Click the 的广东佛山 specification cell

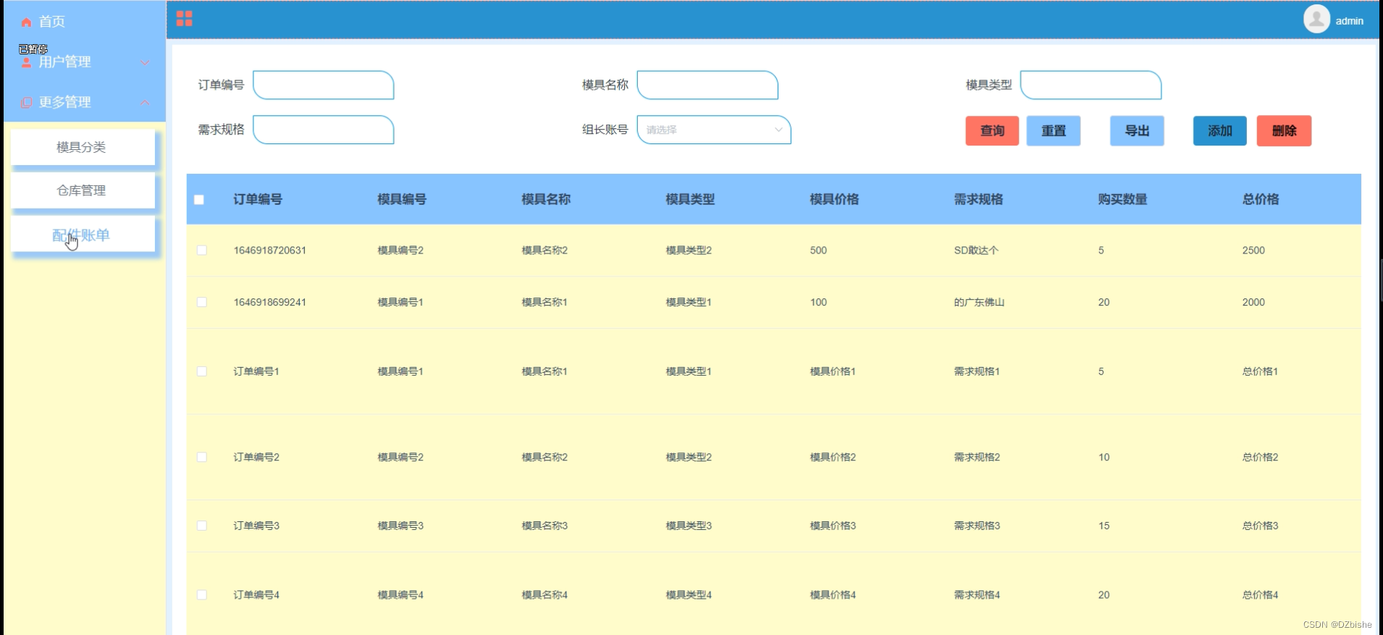coord(979,302)
